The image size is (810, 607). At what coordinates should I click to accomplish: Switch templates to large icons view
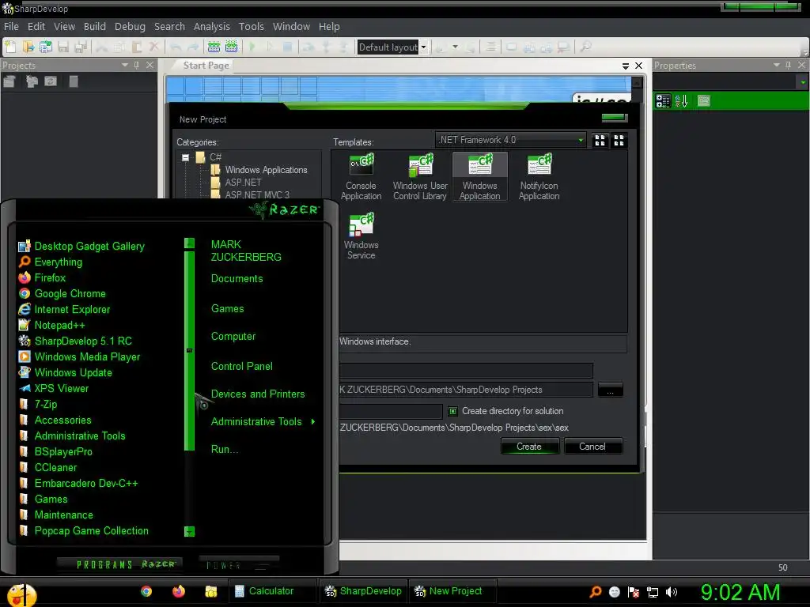point(600,141)
